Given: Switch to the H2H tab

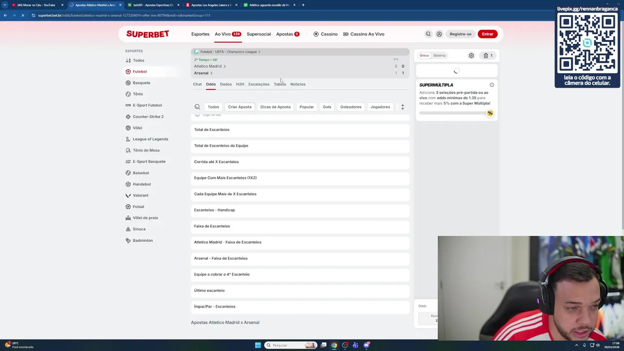Looking at the screenshot, I should pyautogui.click(x=240, y=84).
